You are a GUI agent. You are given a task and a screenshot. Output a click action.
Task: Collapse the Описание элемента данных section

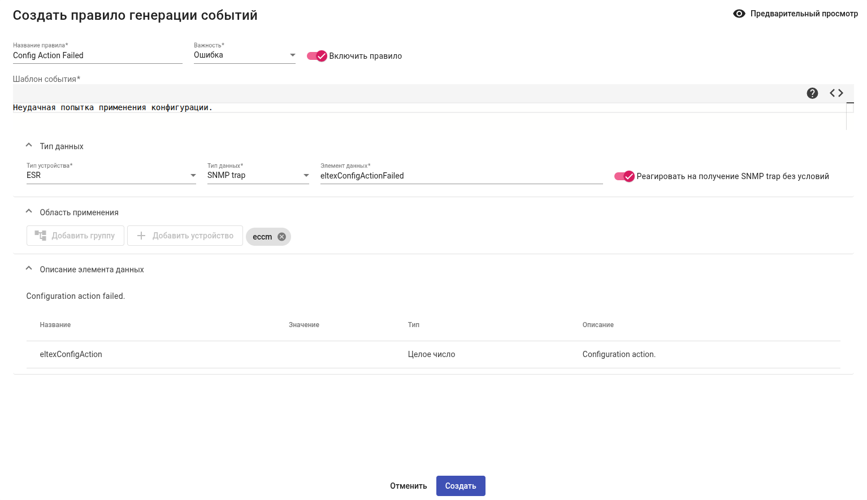[x=29, y=269]
